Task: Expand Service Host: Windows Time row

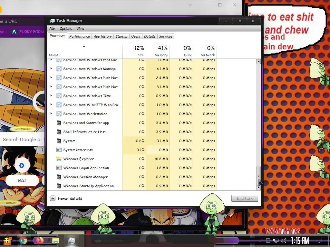Action: 51,96
